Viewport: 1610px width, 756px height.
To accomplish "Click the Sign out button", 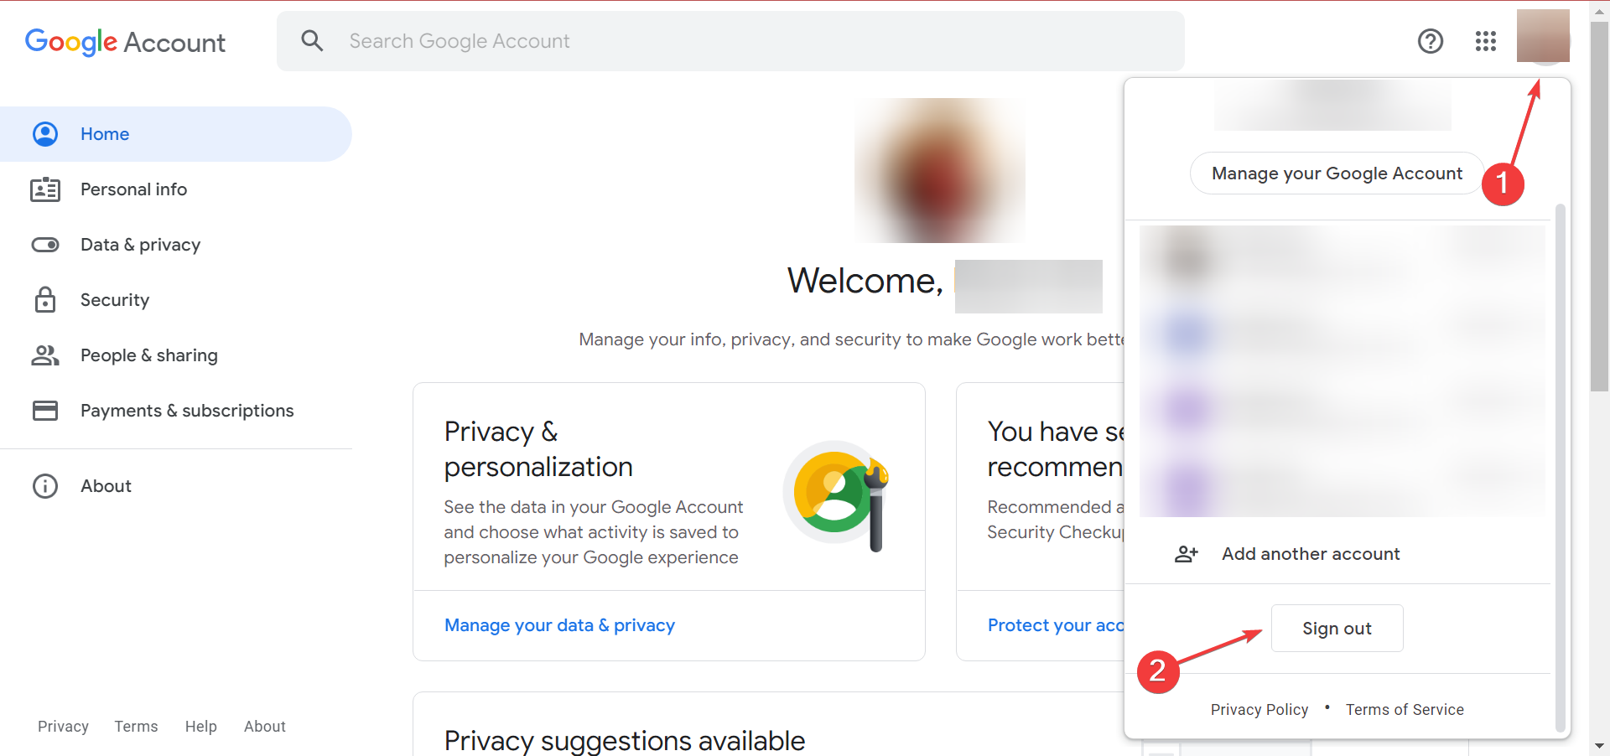I will coord(1337,629).
